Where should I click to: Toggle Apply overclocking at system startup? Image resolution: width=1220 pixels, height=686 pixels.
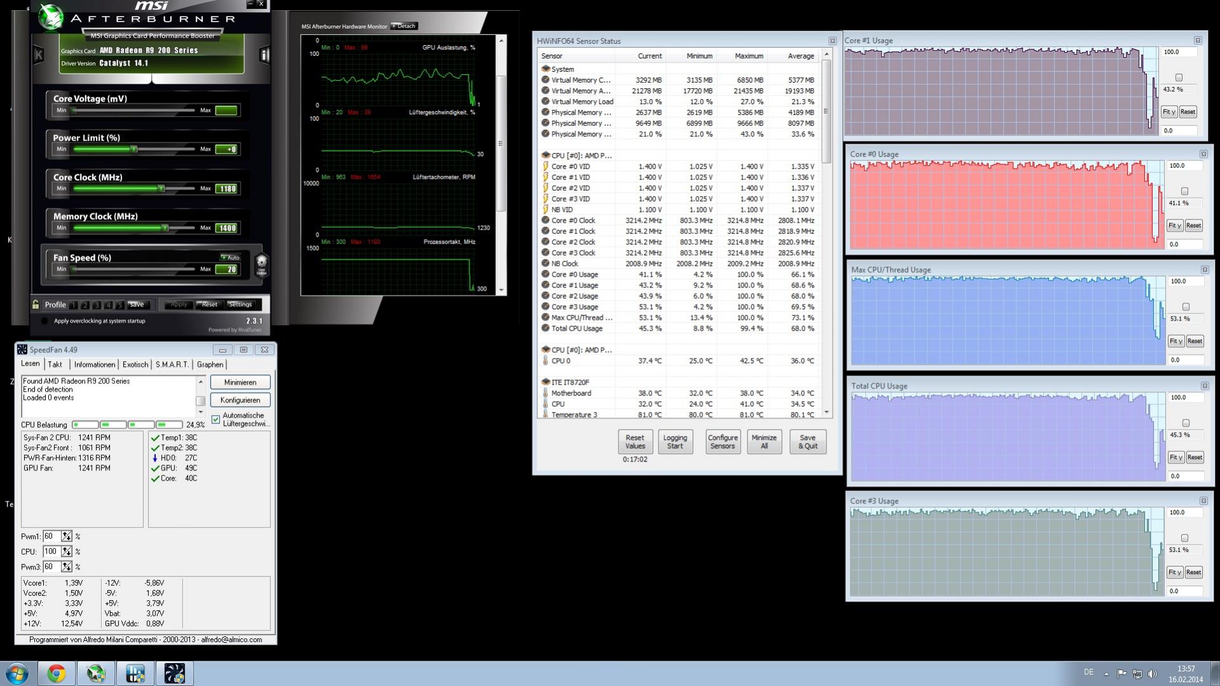[x=45, y=321]
